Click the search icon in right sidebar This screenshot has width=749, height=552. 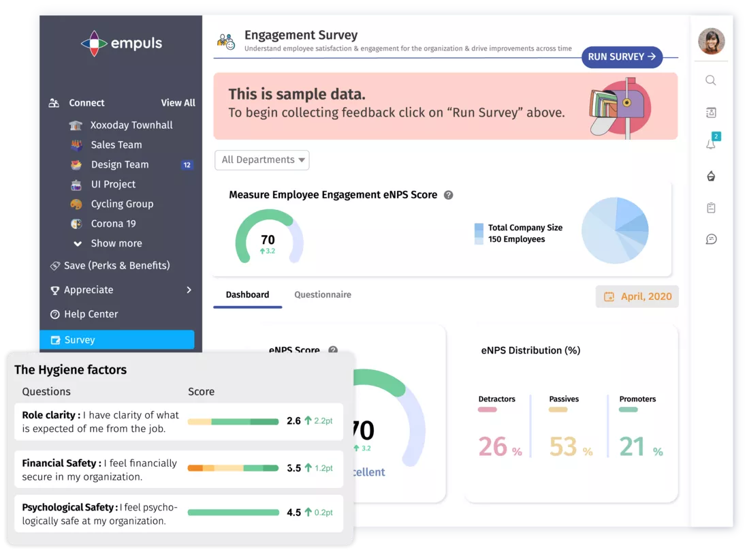point(710,80)
